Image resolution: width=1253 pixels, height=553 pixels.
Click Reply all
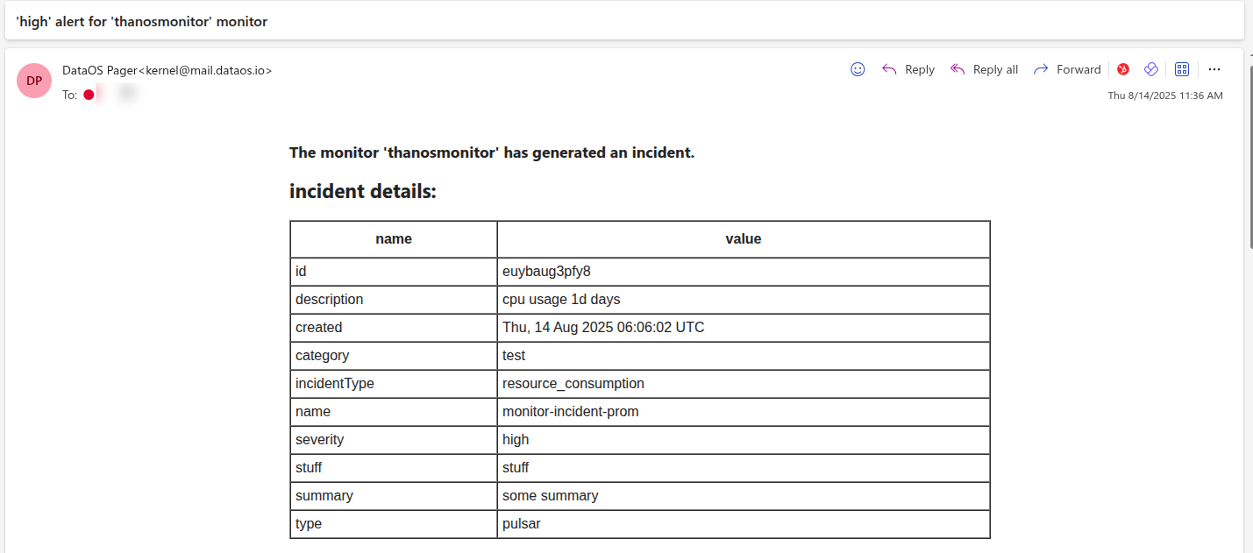984,69
